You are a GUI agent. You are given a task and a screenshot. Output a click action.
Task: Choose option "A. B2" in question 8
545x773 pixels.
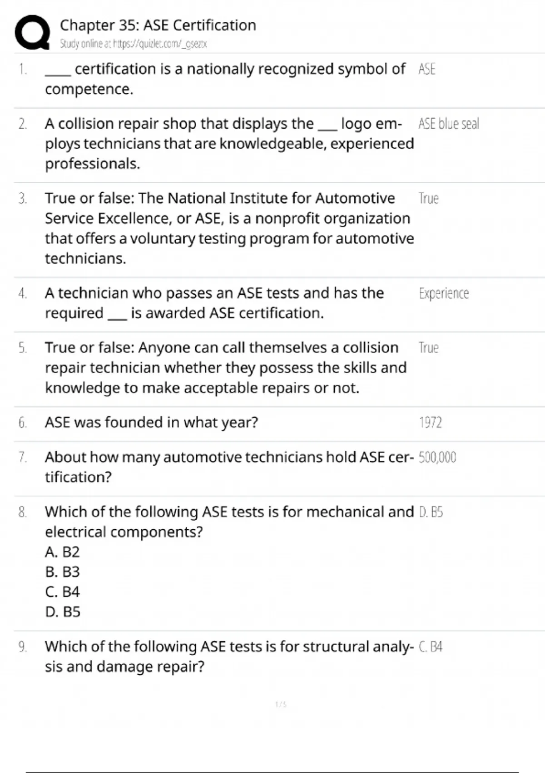tap(62, 552)
